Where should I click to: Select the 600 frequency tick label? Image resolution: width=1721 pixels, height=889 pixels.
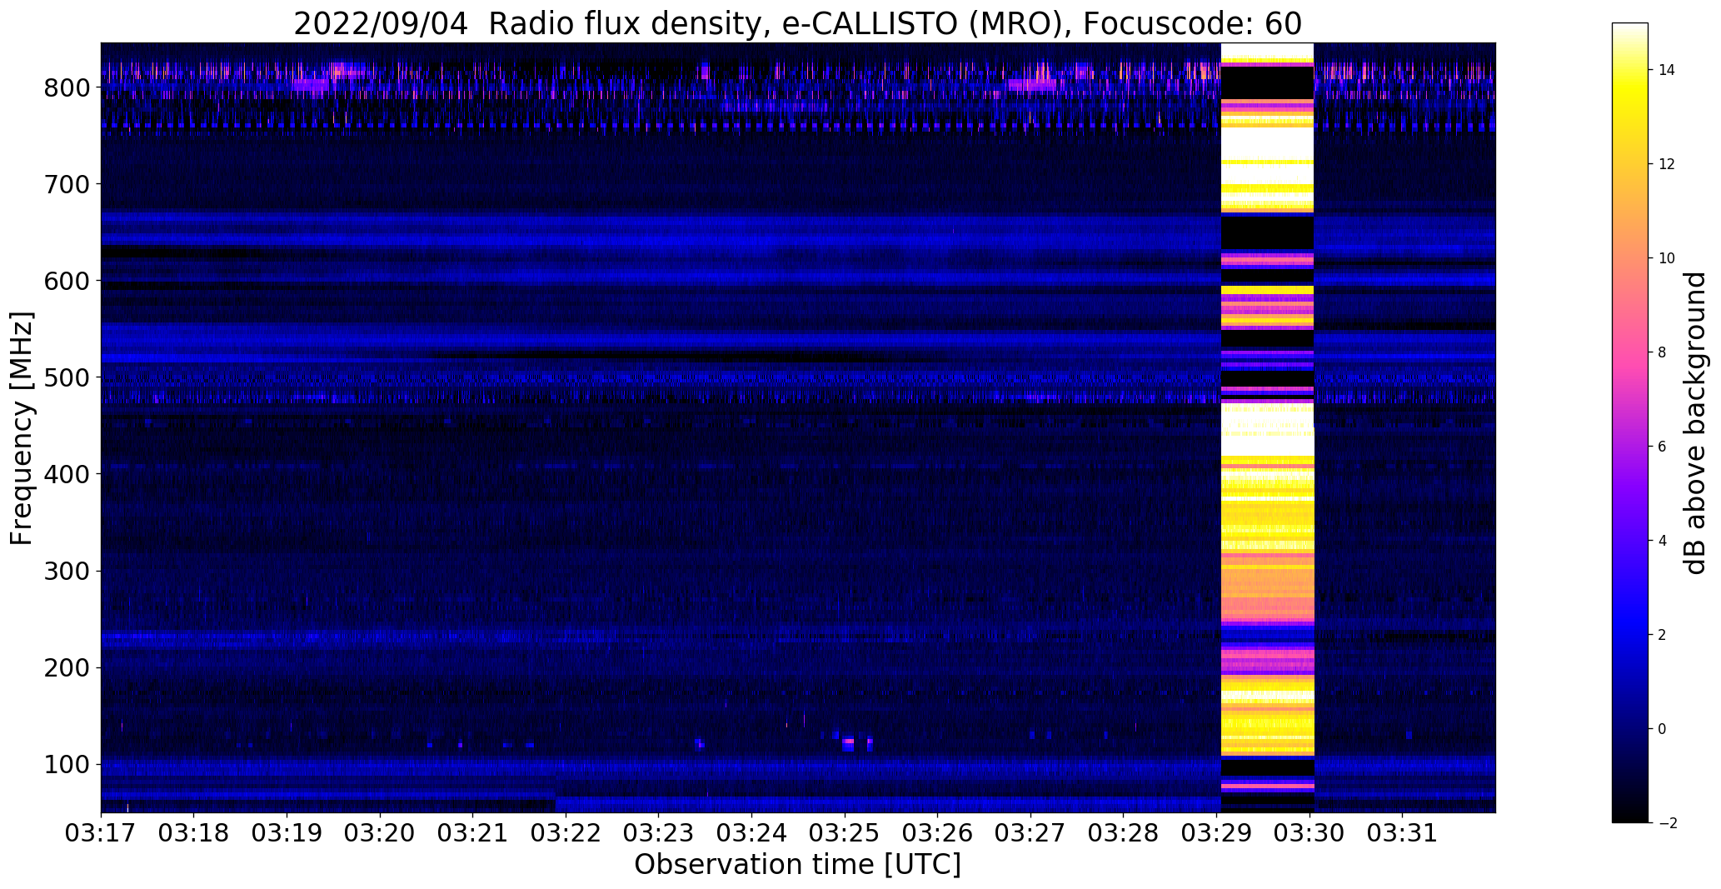68,281
